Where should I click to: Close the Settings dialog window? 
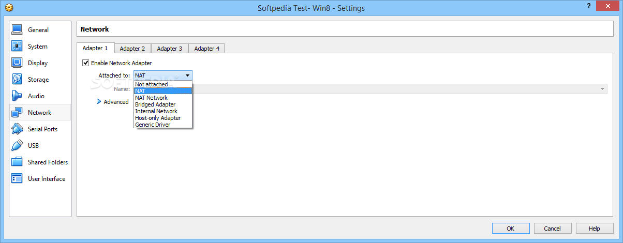[x=608, y=5]
